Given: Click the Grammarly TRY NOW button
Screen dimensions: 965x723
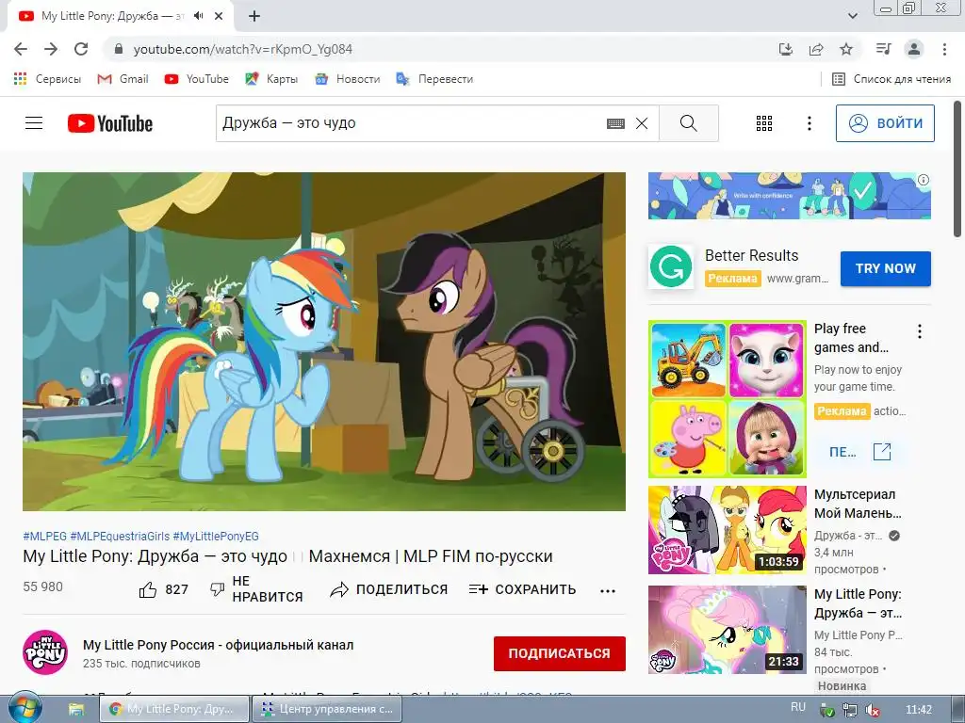Looking at the screenshot, I should pyautogui.click(x=886, y=268).
